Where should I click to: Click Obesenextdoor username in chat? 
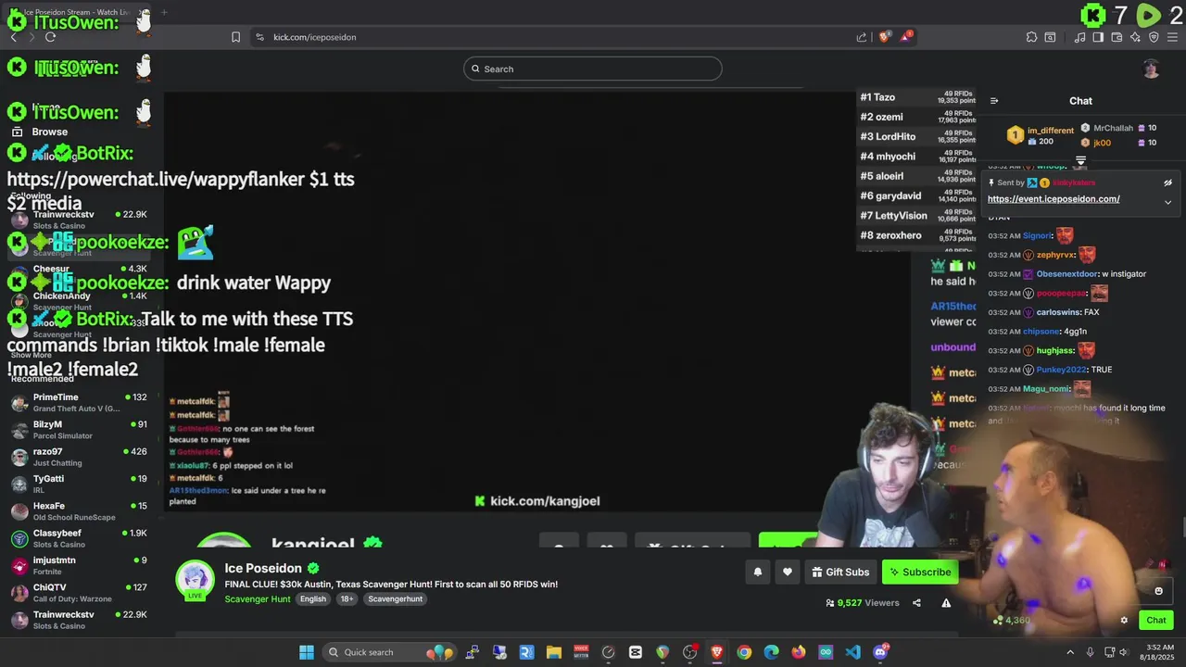tap(1066, 274)
